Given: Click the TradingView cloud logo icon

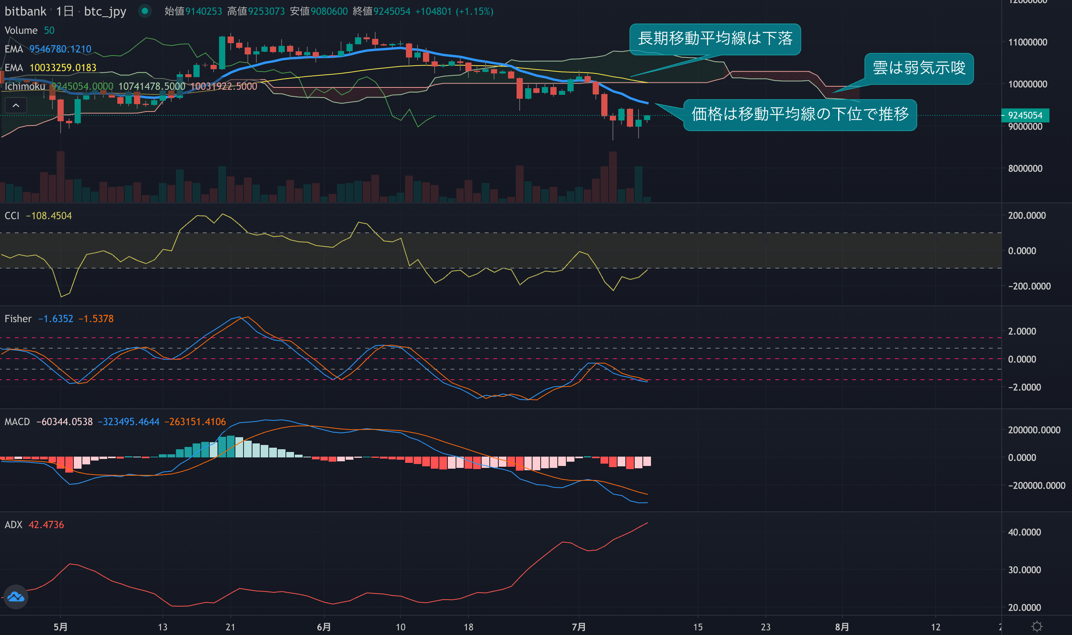Looking at the screenshot, I should tap(16, 597).
